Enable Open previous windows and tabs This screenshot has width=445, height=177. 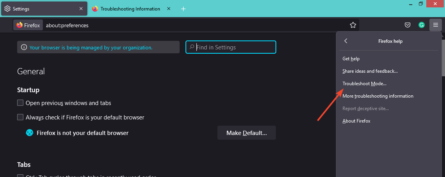point(20,103)
